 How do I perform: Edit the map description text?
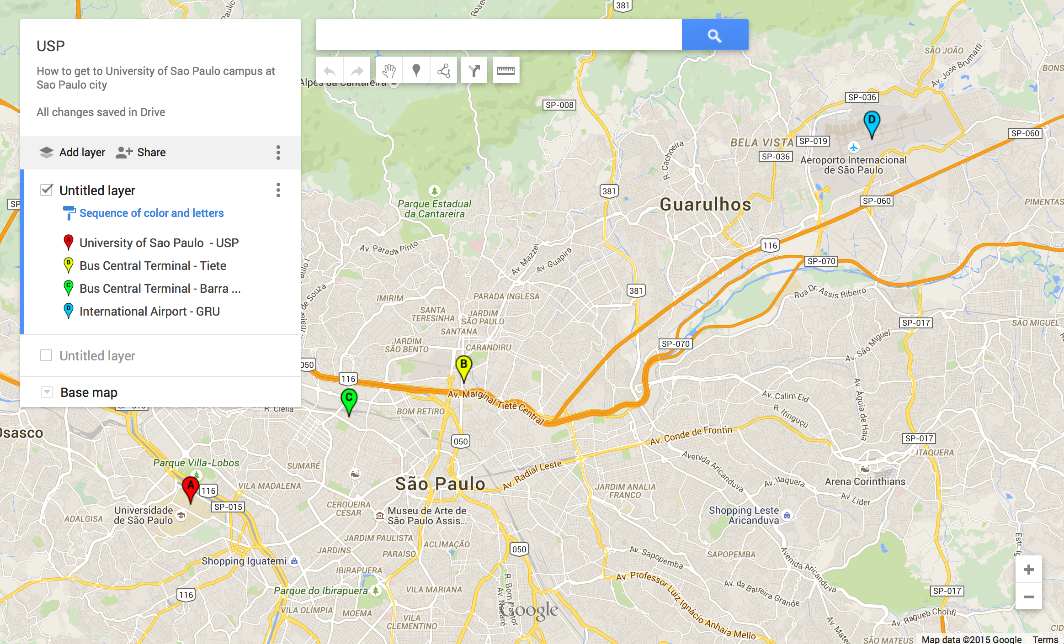coord(155,78)
